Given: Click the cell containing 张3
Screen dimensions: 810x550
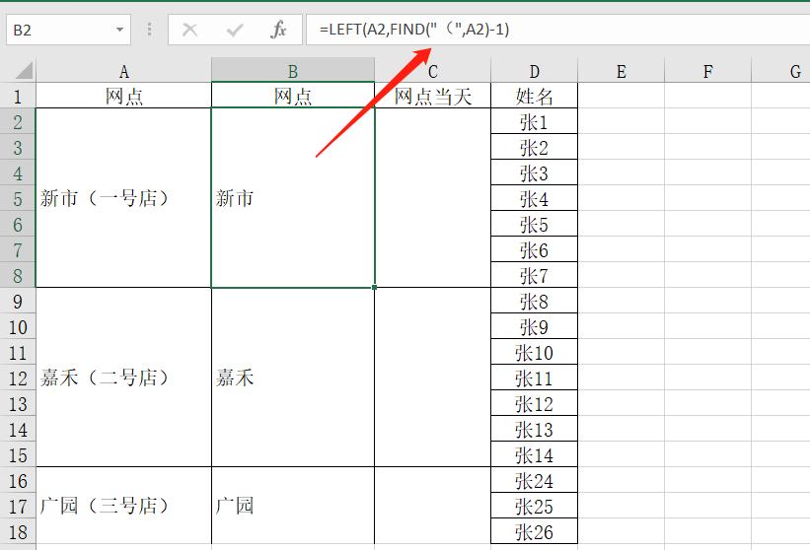Looking at the screenshot, I should tap(534, 172).
